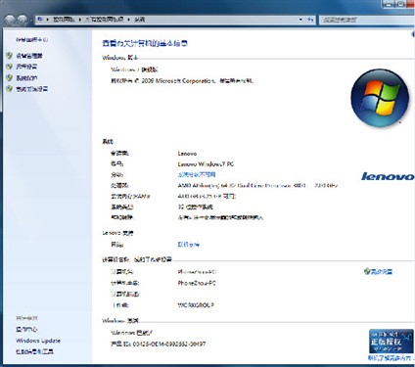Click the WORKGROUP workgroup value
415x367 pixels.
(x=196, y=305)
